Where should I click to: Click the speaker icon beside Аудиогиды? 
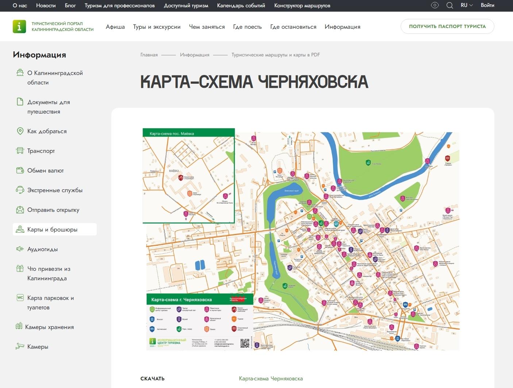click(x=20, y=249)
